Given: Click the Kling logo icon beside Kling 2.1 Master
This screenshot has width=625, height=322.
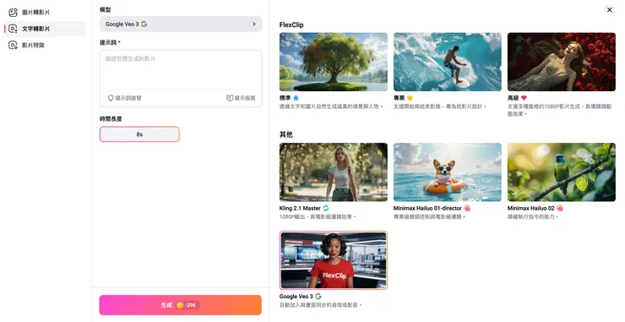Looking at the screenshot, I should click(x=326, y=208).
